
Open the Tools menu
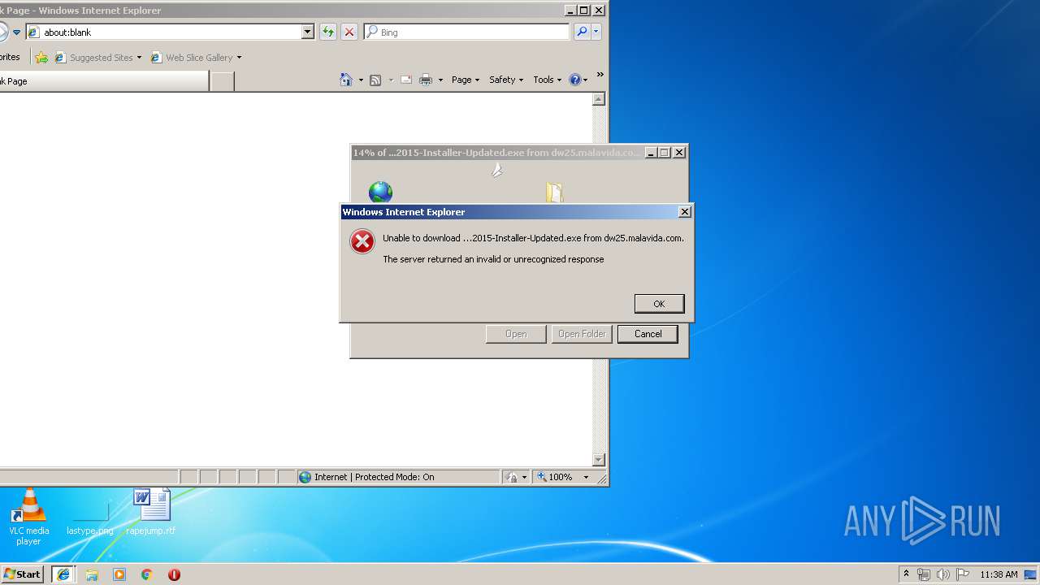click(547, 80)
